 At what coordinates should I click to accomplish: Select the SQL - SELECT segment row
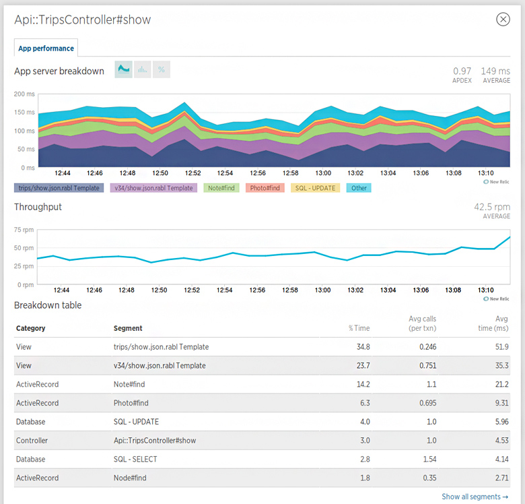pos(262,459)
